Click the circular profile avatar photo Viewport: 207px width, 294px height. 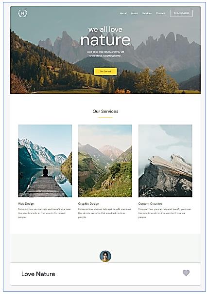[105, 256]
